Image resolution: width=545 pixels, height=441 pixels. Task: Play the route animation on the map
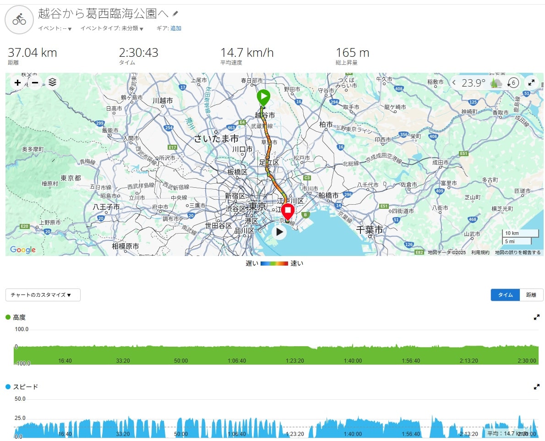click(x=279, y=232)
